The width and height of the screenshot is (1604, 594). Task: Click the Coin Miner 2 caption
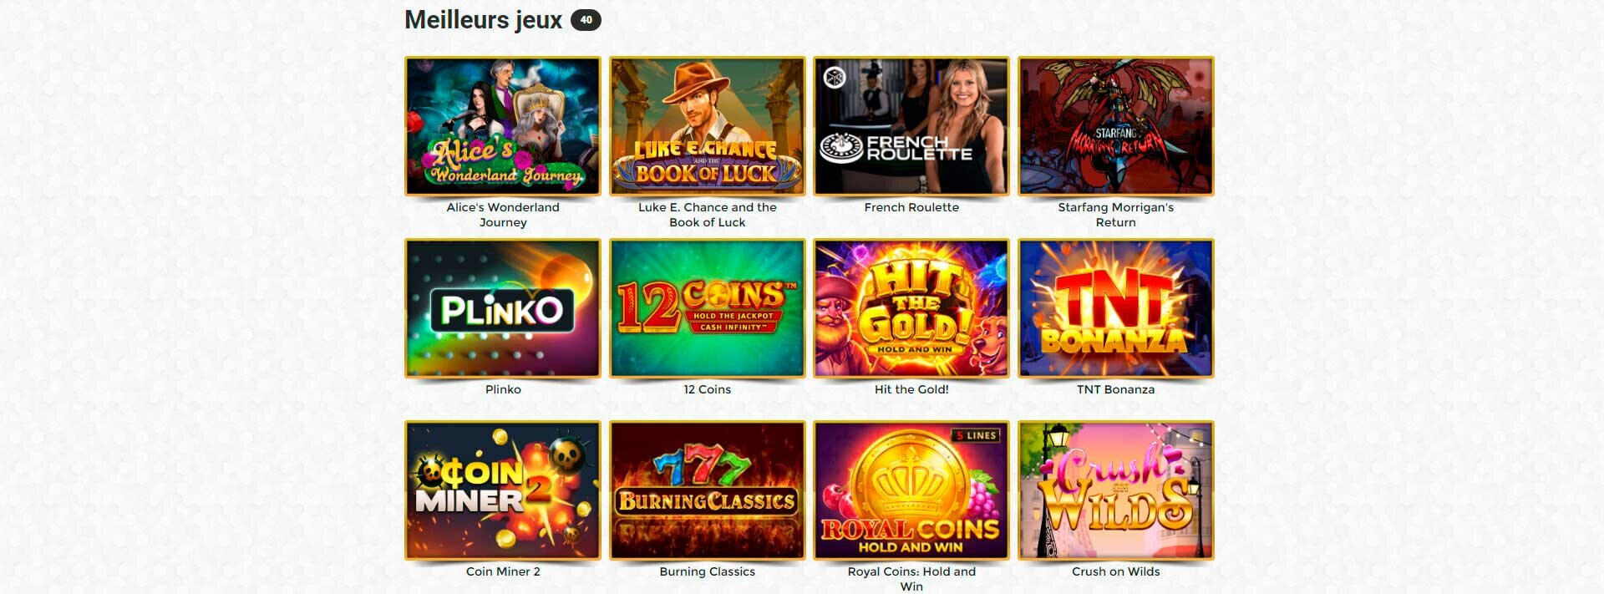pos(503,571)
